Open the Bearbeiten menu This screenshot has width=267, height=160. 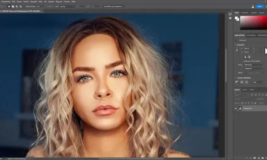tap(6, 2)
